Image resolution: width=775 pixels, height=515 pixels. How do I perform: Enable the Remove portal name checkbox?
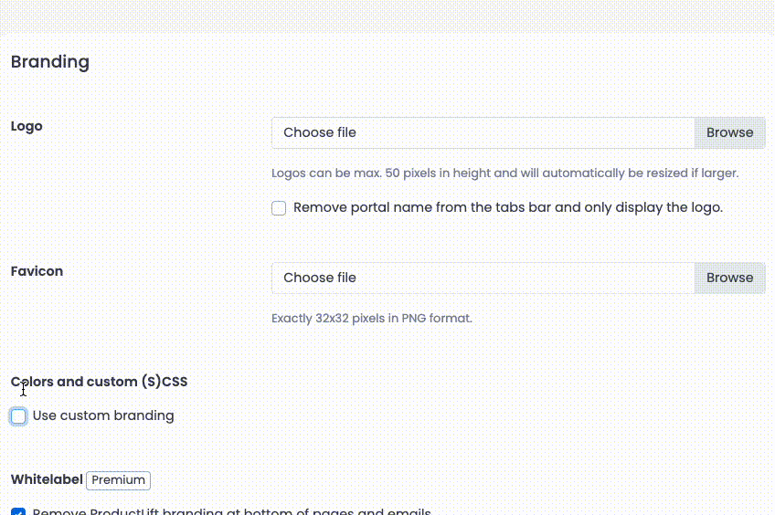(x=279, y=208)
